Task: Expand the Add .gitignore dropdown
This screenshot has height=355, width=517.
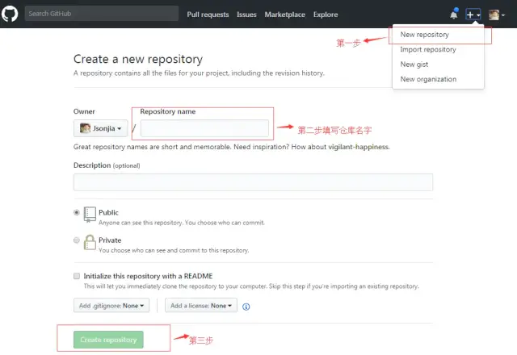Action: tap(111, 305)
